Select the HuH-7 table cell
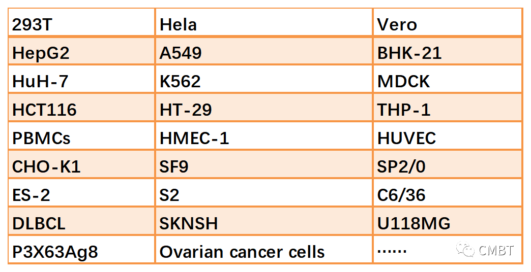This screenshot has height=272, width=531. pyautogui.click(x=39, y=81)
